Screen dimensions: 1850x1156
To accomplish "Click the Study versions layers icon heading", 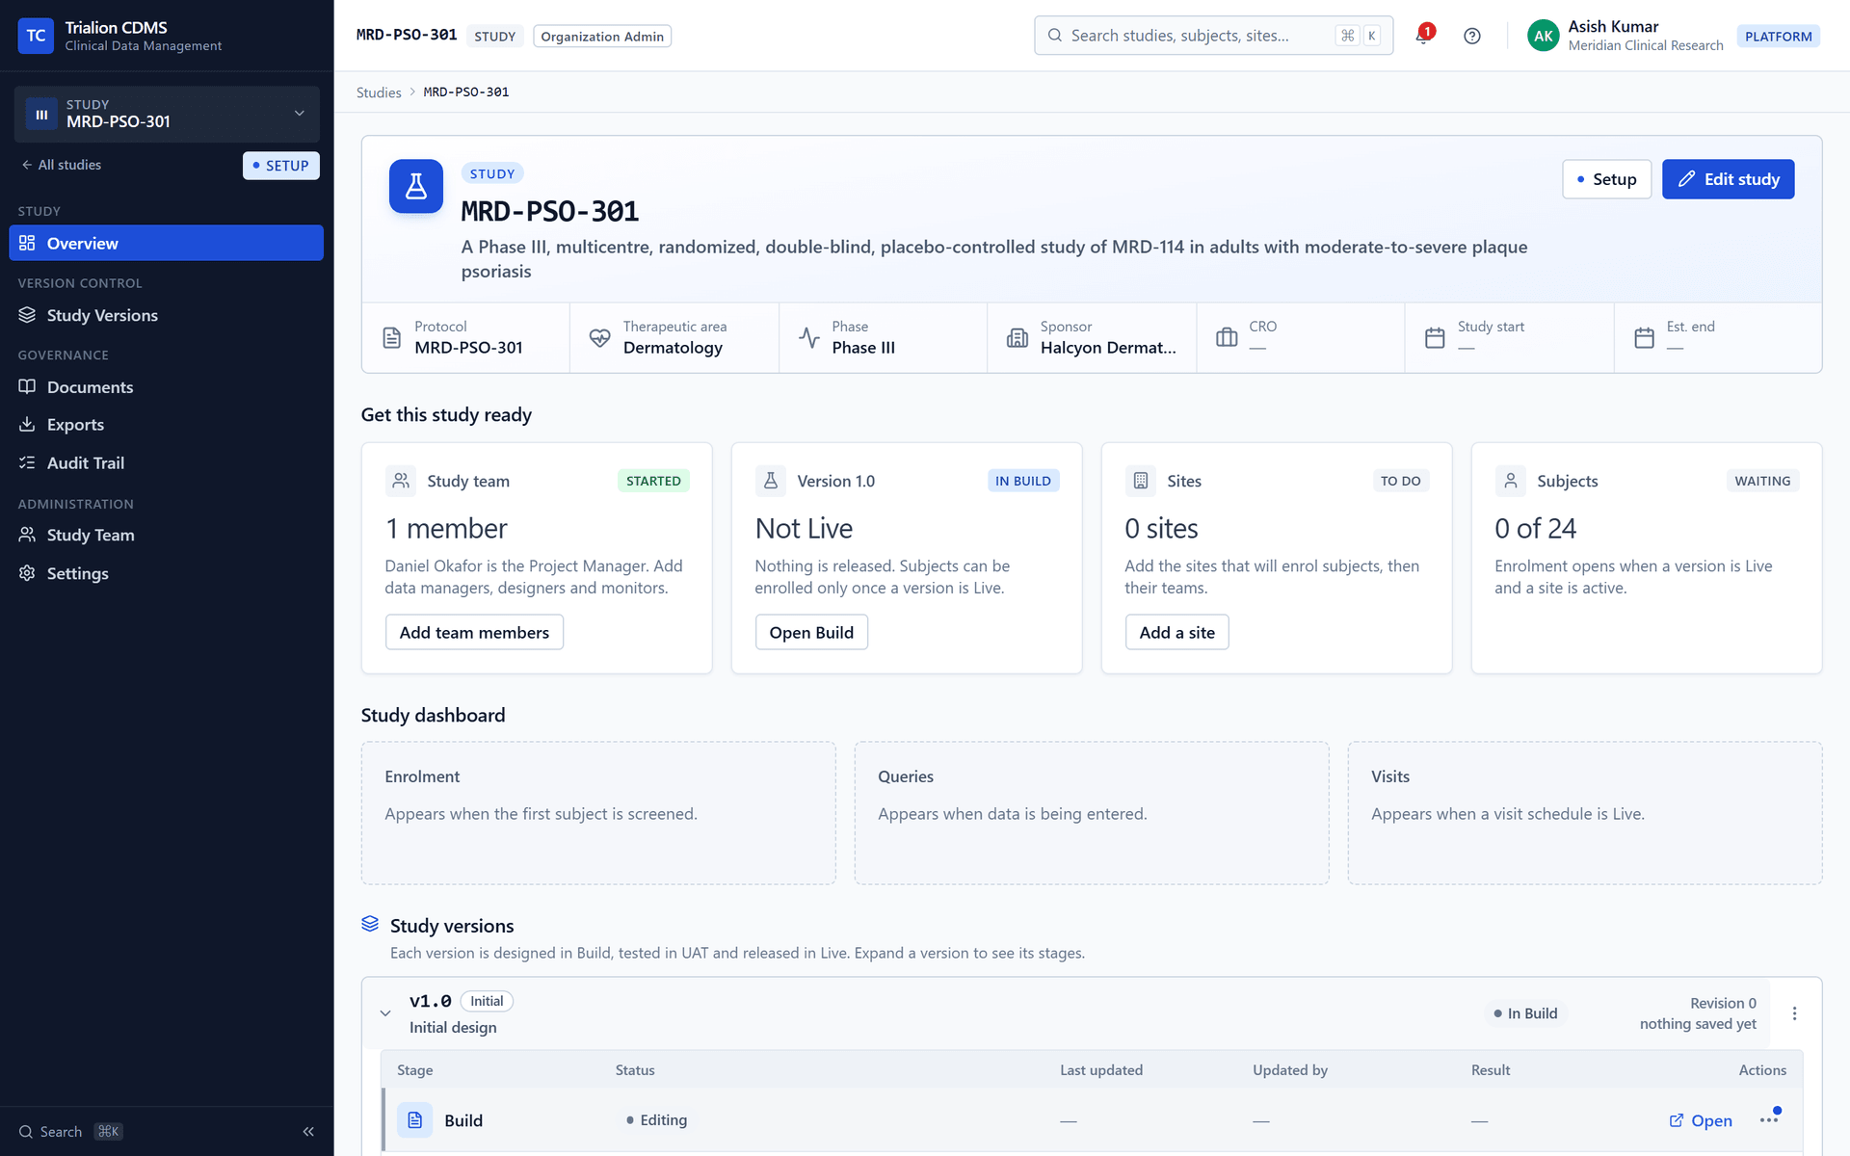I will click(370, 925).
